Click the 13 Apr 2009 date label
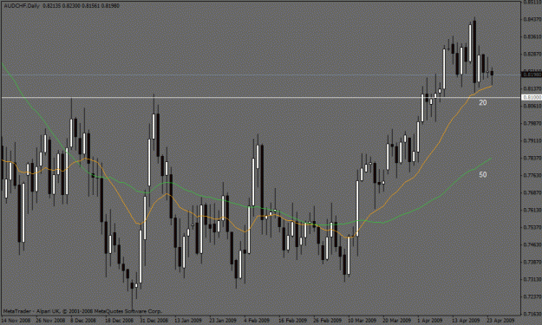Viewport: 542px width, 325px height. pos(466,320)
